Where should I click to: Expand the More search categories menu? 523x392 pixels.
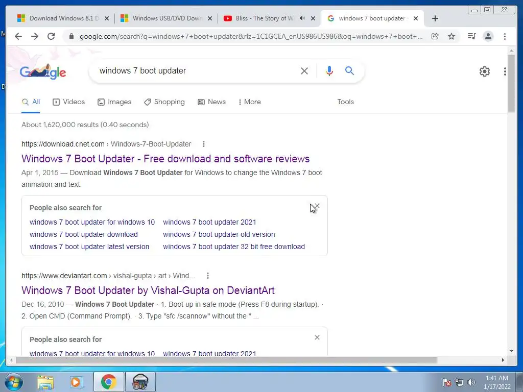pos(249,102)
